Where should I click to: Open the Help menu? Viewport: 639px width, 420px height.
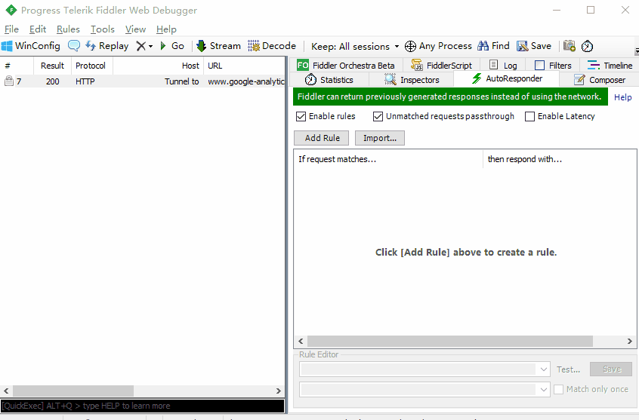166,29
